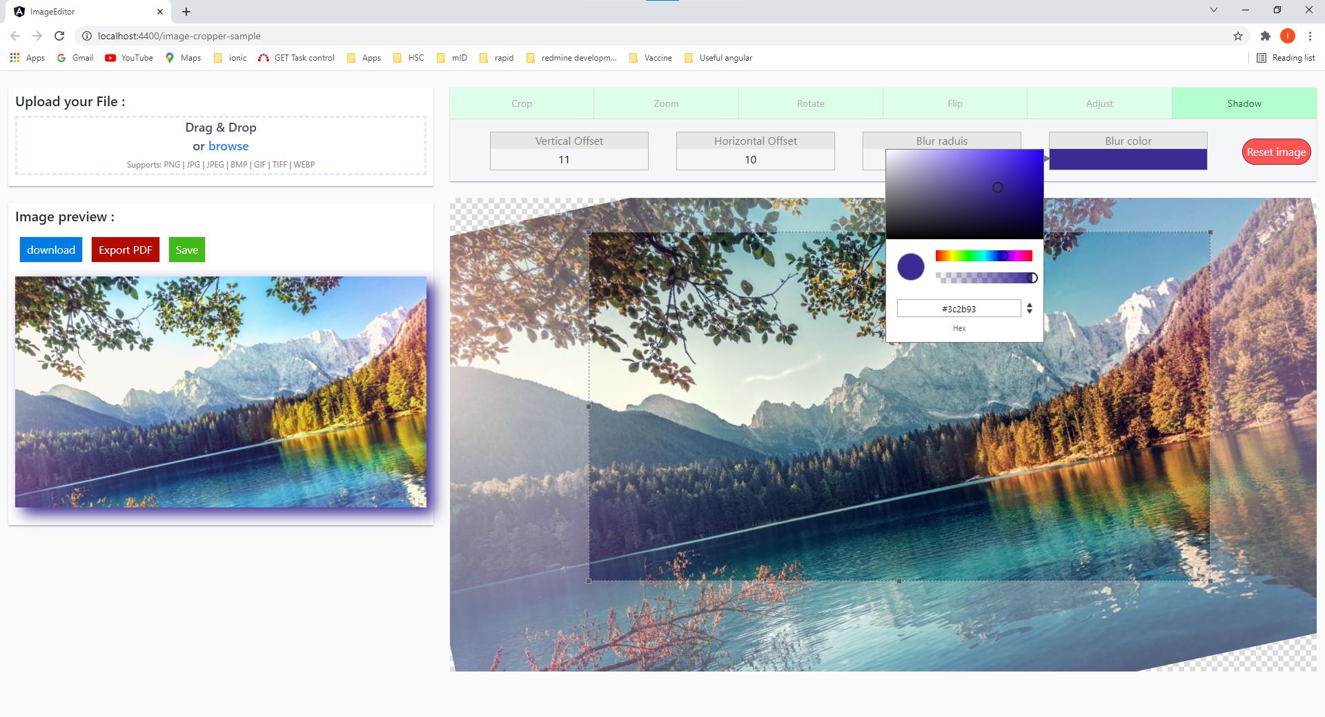Click the blue download button
1325x717 pixels.
coord(51,250)
